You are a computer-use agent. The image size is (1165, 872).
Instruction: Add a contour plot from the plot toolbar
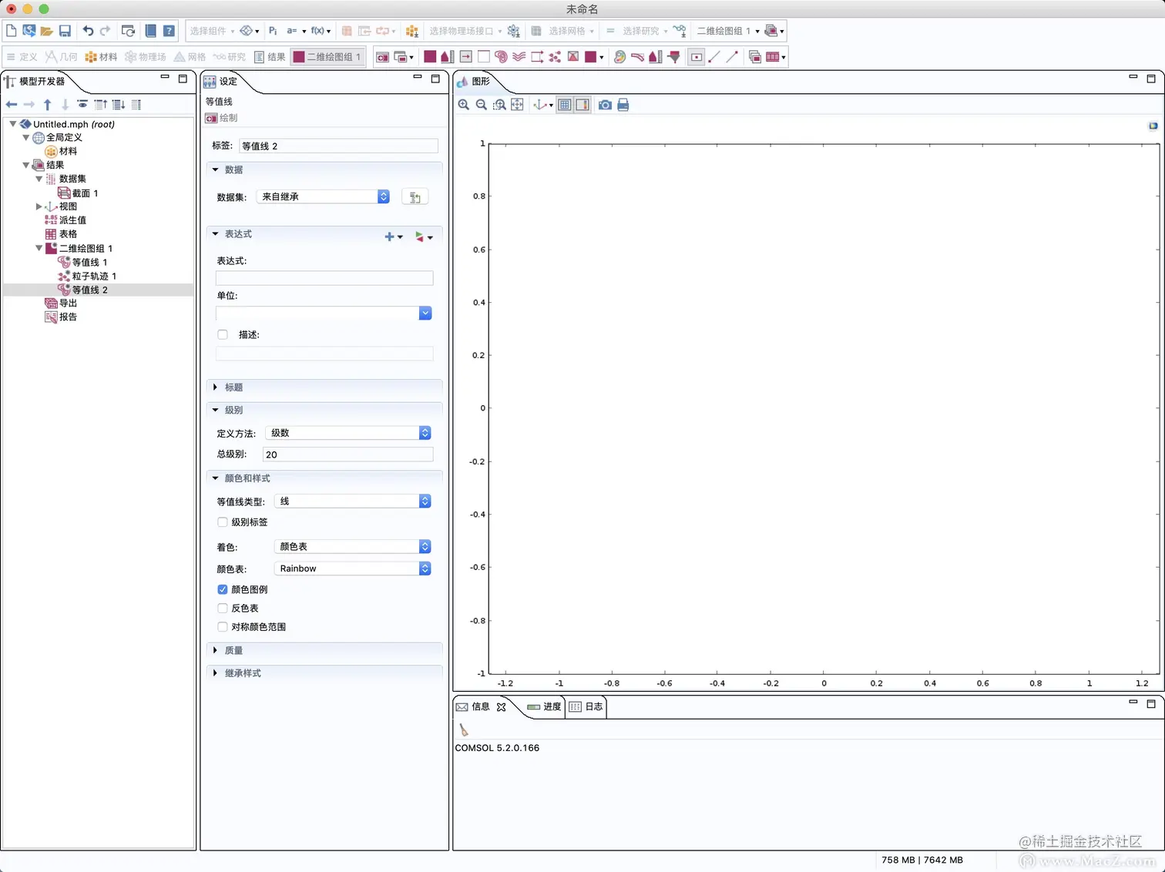(501, 56)
